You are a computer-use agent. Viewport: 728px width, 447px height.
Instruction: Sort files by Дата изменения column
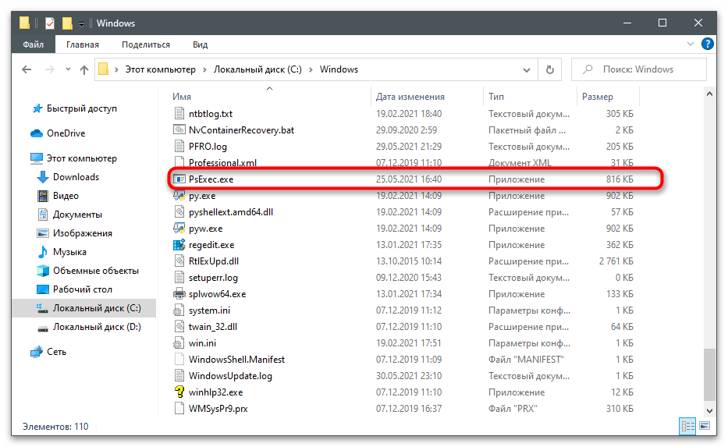410,97
